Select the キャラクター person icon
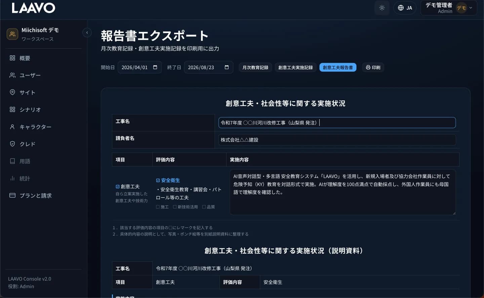 12,127
